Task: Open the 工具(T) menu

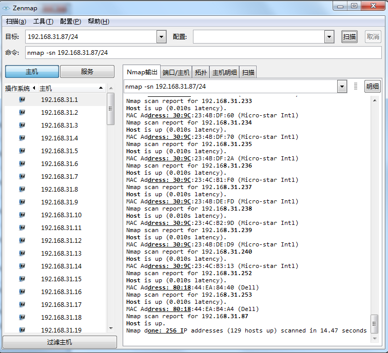Action: [x=43, y=22]
